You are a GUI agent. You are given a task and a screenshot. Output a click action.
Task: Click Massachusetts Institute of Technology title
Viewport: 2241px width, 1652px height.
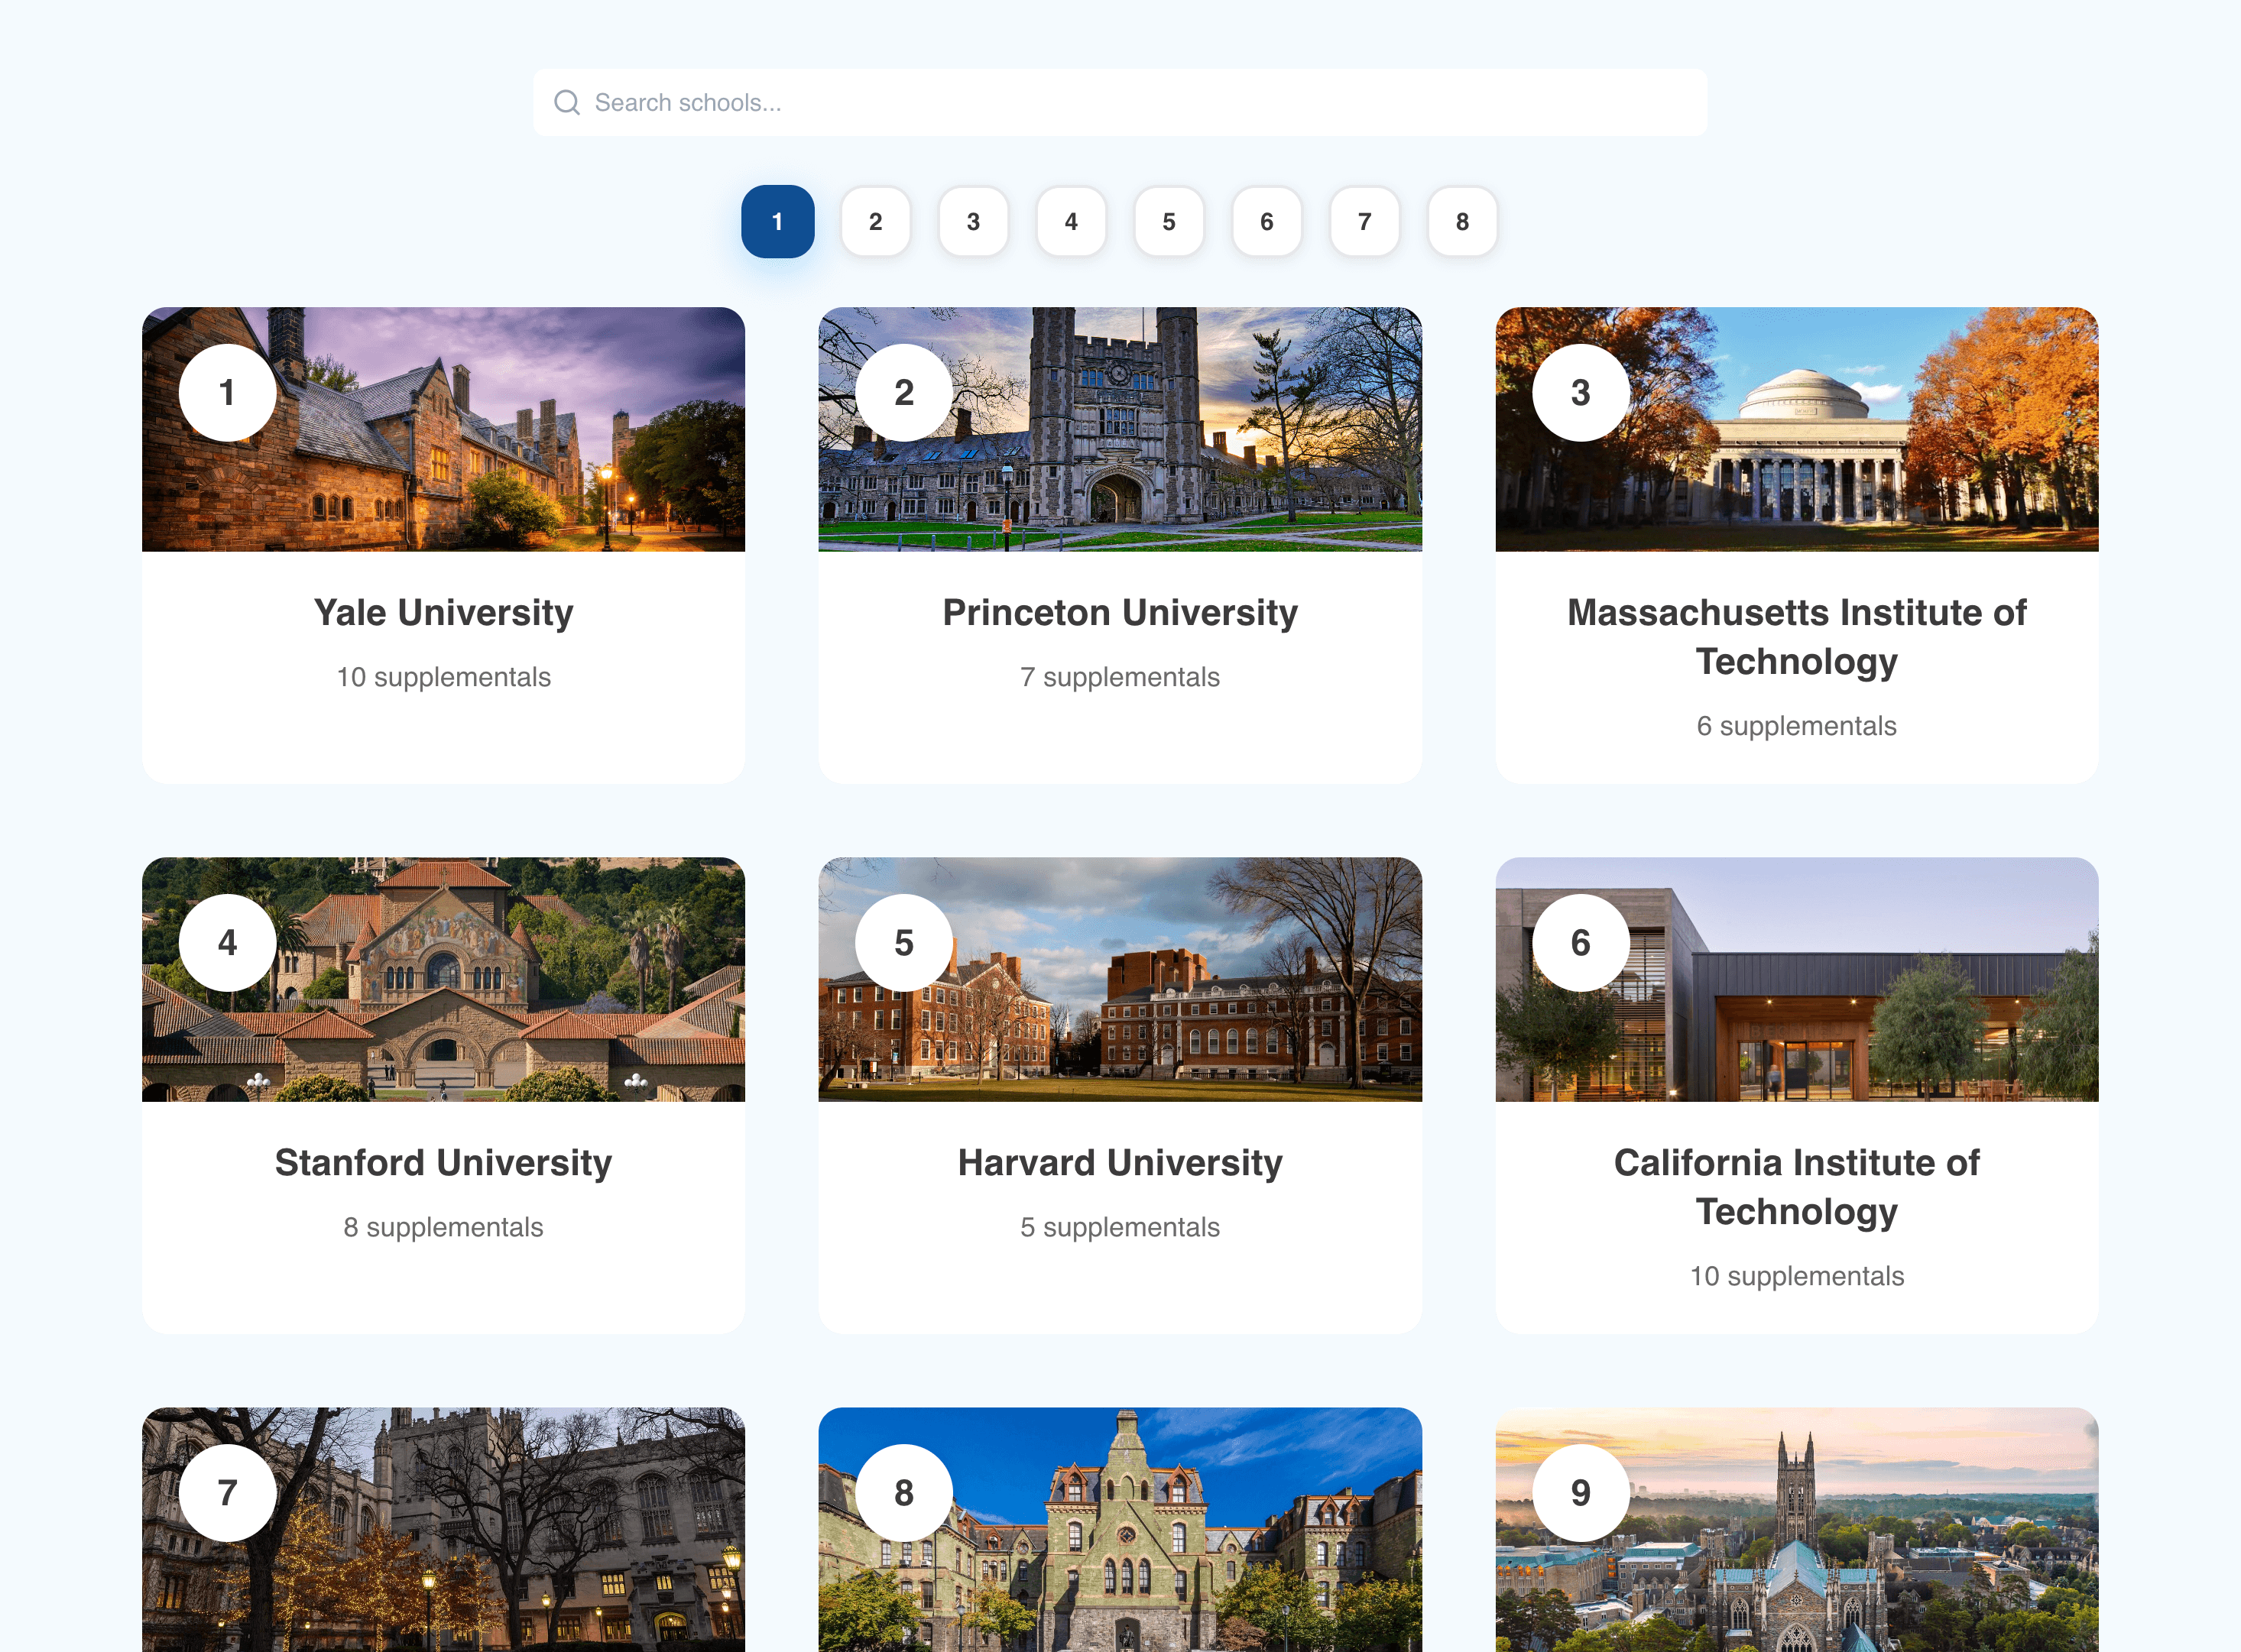point(1797,636)
